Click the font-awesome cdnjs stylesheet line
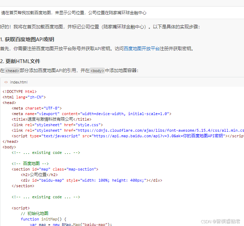Image resolution: width=244 pixels, height=226 pixels. [128, 130]
